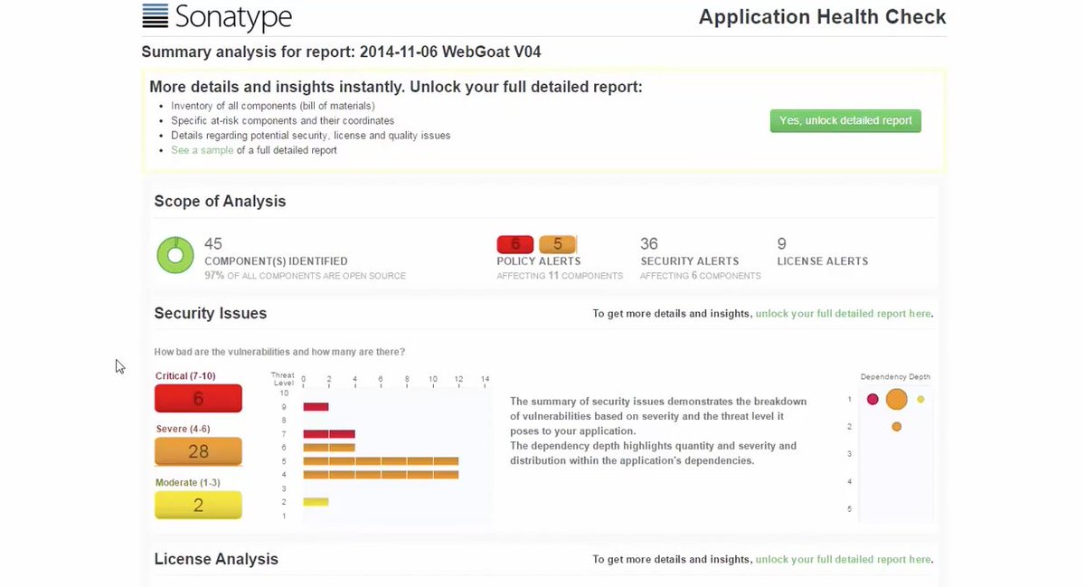Click 'AFFECTING 6 COMPONENTS' text
The image size is (1085, 587).
click(x=701, y=276)
